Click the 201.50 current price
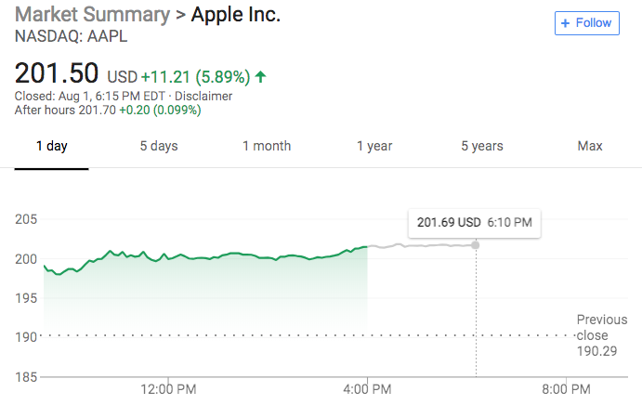The image size is (642, 405). (x=57, y=74)
